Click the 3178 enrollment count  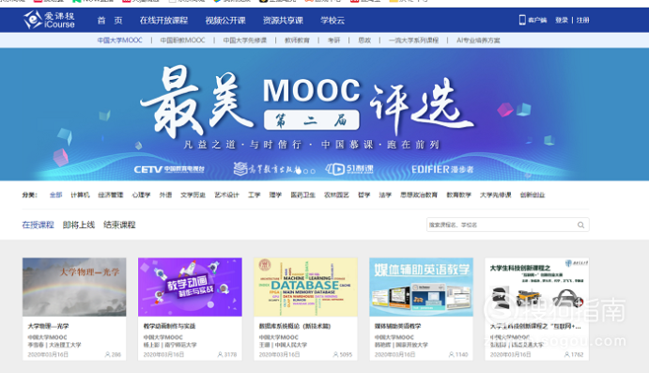tap(226, 355)
